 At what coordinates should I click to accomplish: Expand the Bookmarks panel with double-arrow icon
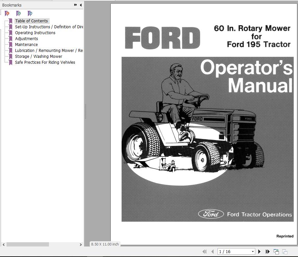tap(76, 5)
